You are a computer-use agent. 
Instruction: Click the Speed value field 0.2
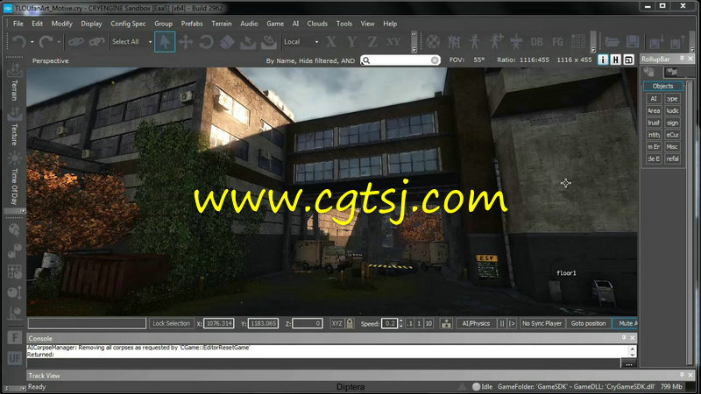[389, 323]
